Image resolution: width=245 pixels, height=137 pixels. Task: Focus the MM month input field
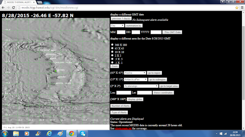[121, 32]
